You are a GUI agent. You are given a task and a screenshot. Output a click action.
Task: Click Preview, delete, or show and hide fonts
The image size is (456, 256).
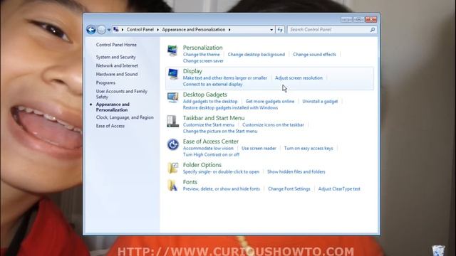point(222,189)
